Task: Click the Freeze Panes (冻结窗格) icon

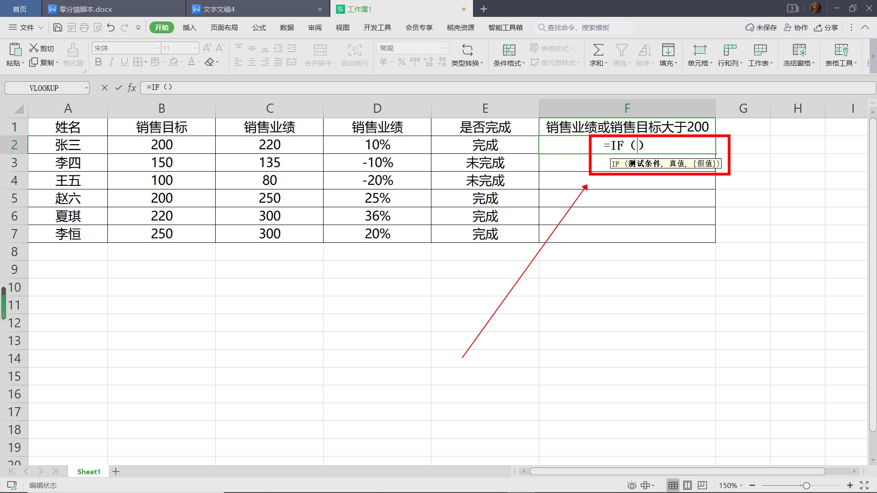Action: (799, 50)
